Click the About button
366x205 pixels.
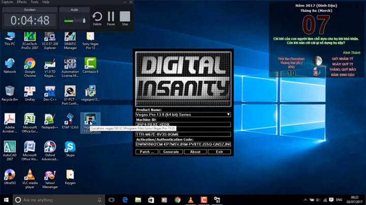[195, 152]
